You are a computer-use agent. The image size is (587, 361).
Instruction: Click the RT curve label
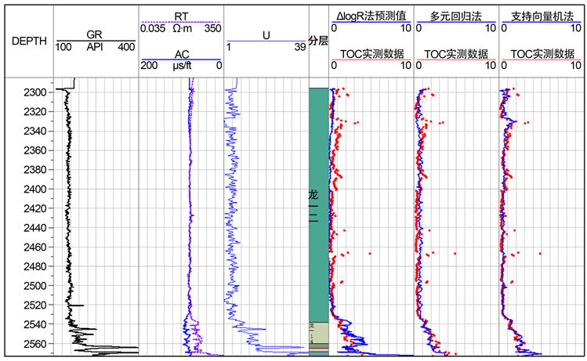(x=180, y=16)
